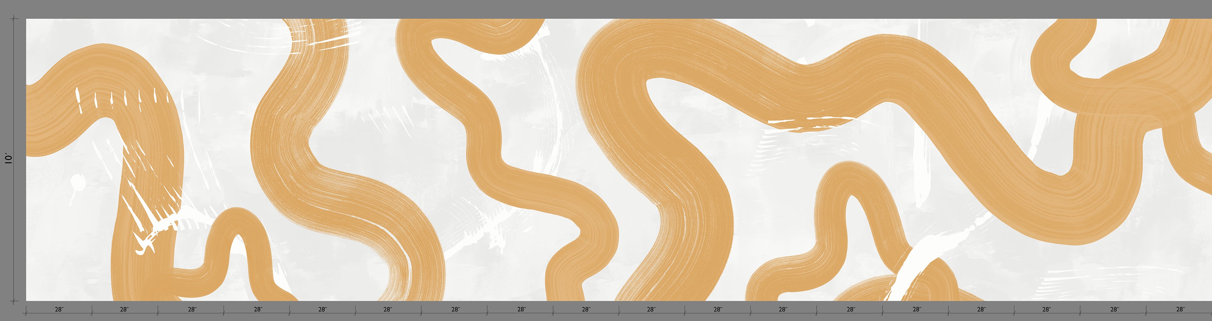Screen dimensions: 1212x321
Task: Select the last 28″ panel width label
Action: (x=1180, y=309)
